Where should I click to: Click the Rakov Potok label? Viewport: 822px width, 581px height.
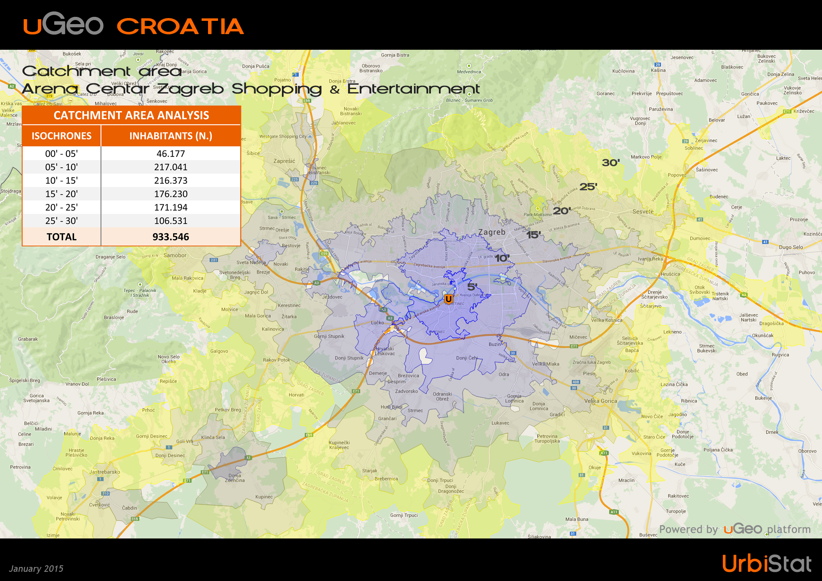(276, 360)
